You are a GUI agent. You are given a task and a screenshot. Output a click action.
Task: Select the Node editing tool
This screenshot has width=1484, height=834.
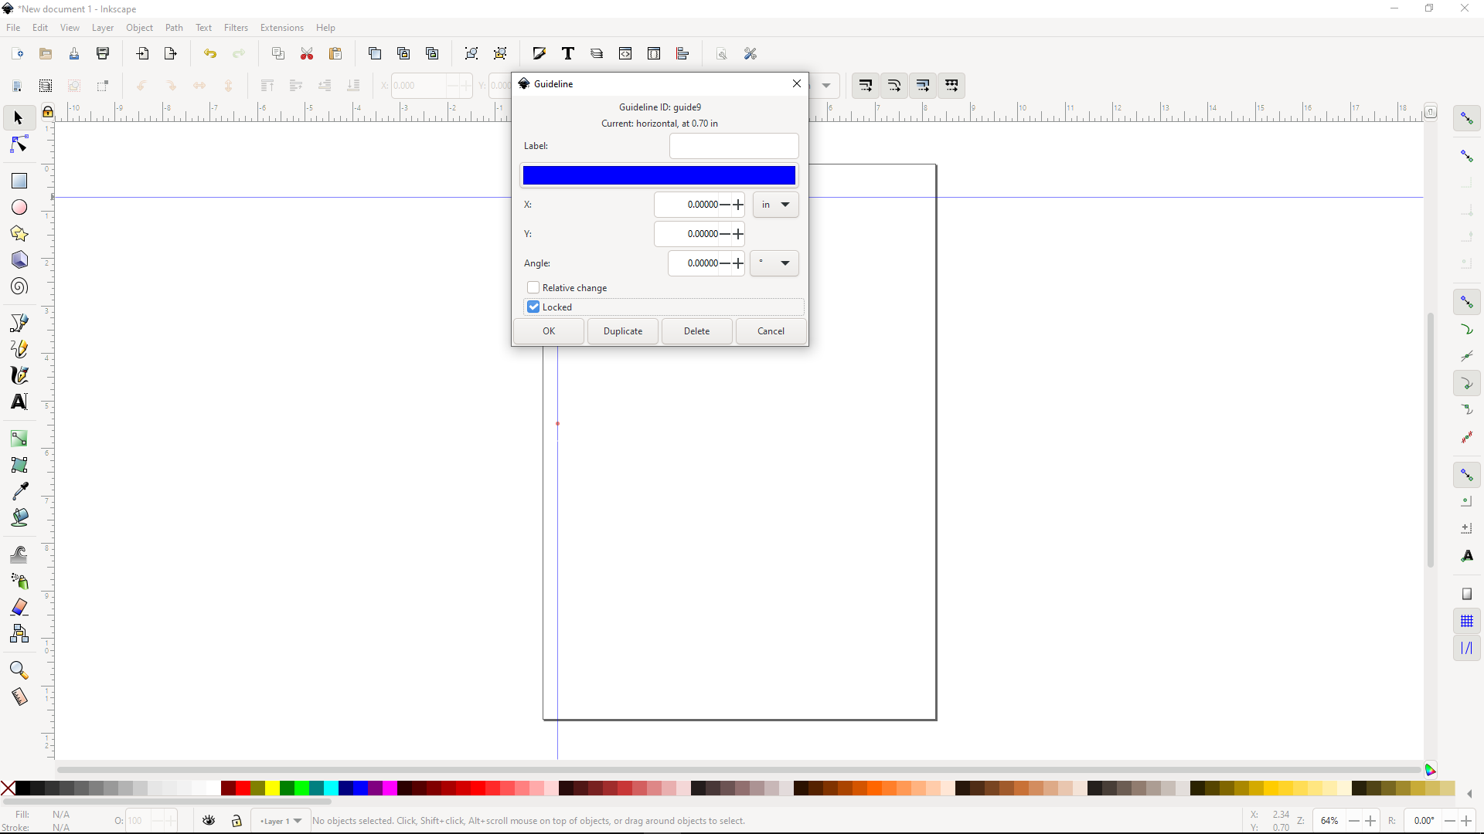tap(19, 145)
